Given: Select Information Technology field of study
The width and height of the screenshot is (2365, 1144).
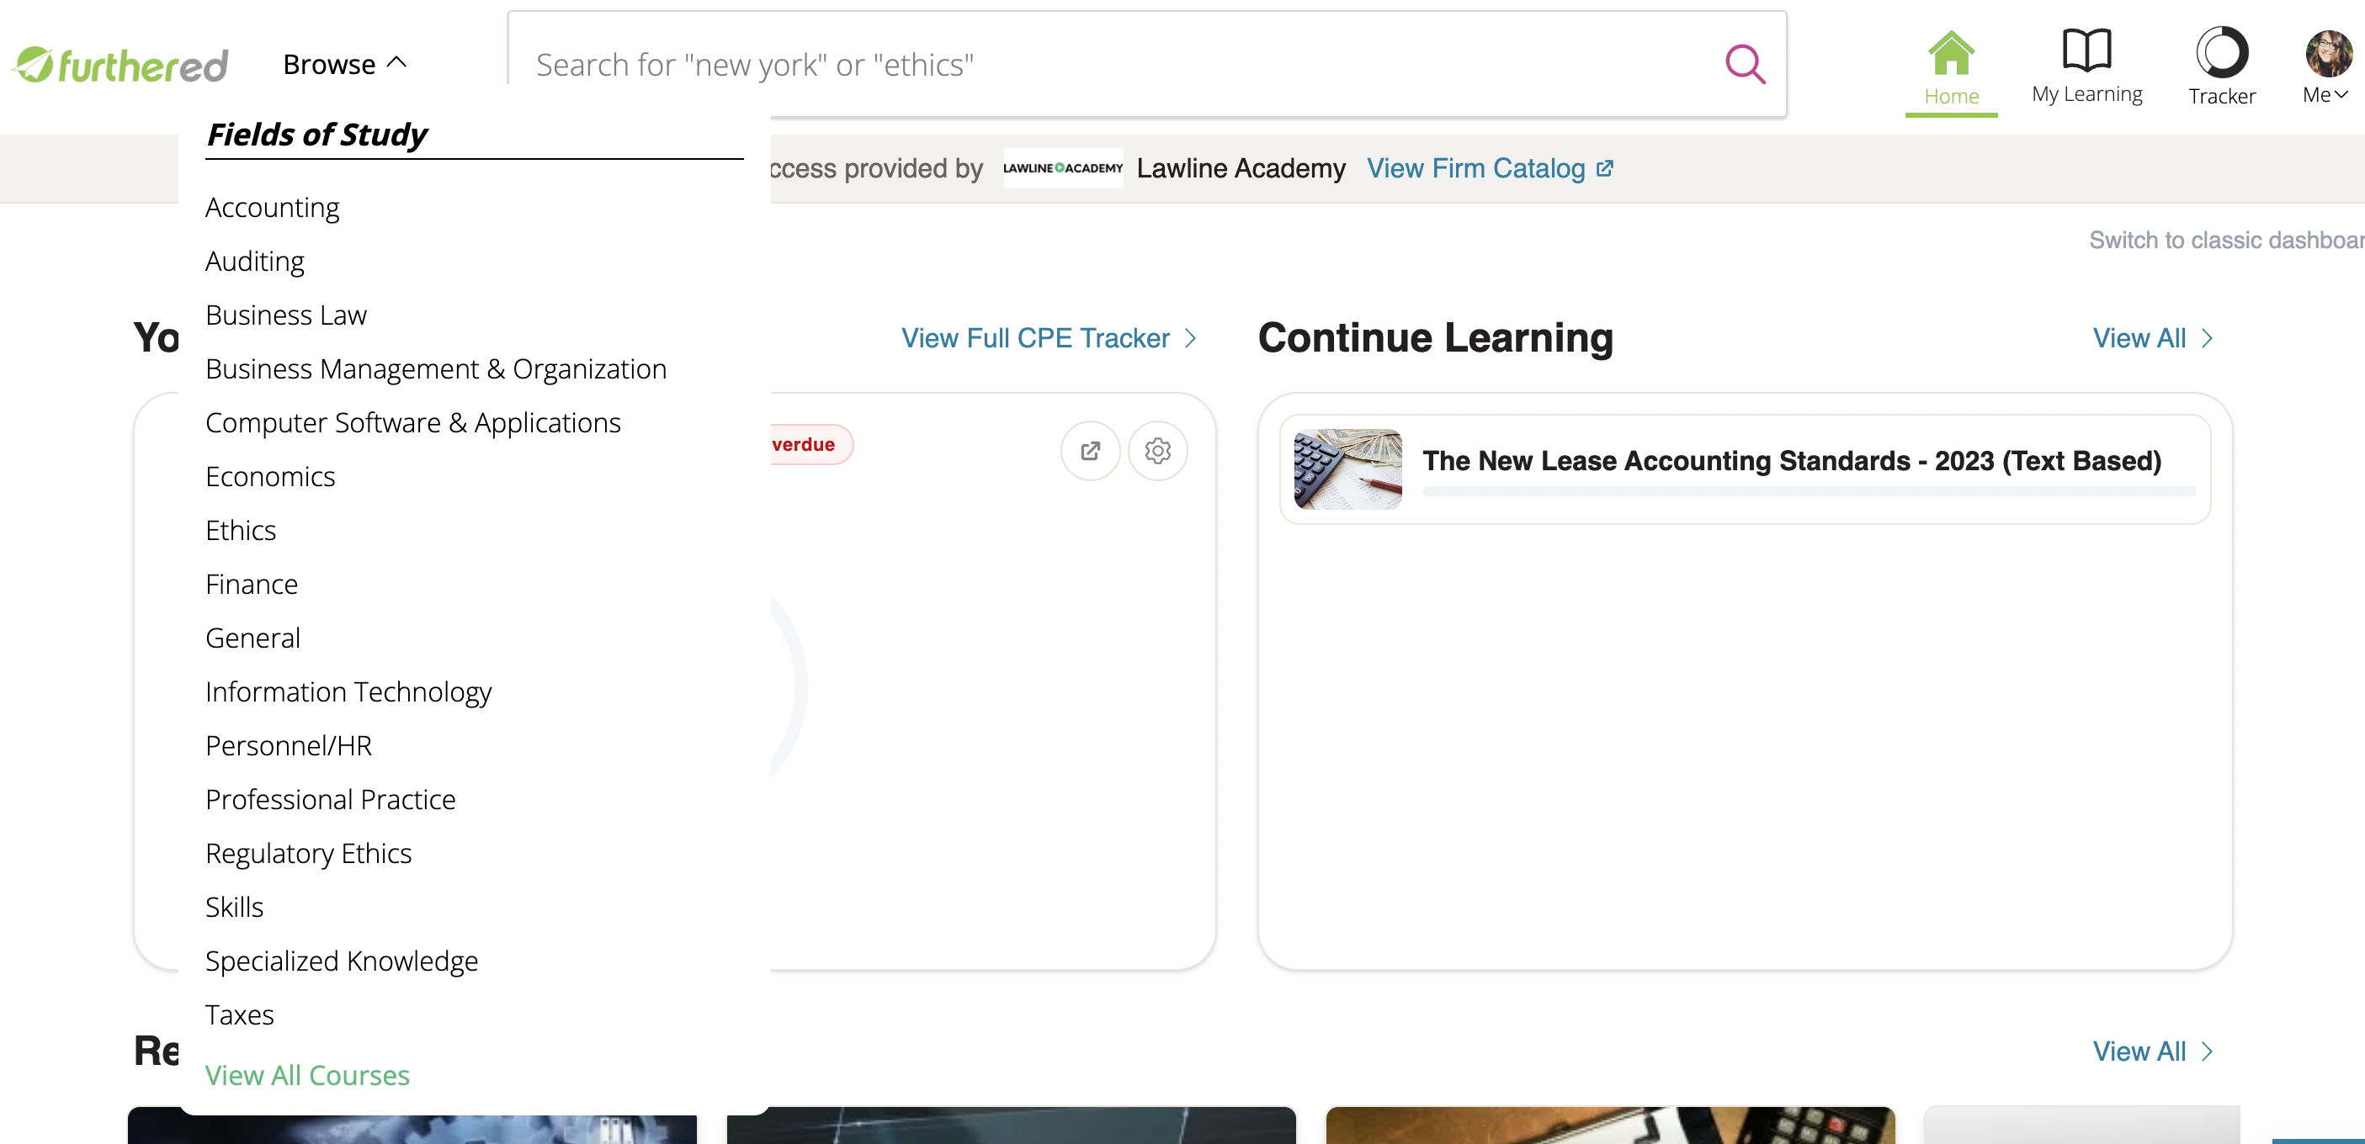Looking at the screenshot, I should [x=349, y=691].
